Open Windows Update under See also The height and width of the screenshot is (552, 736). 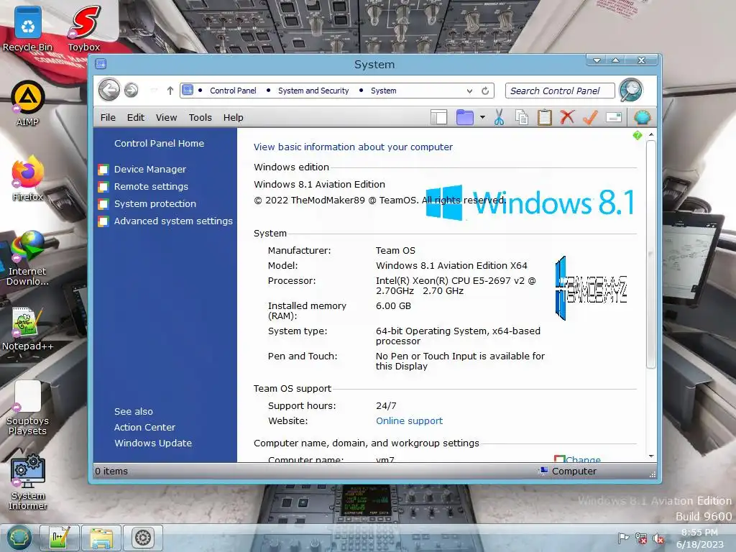tap(153, 443)
